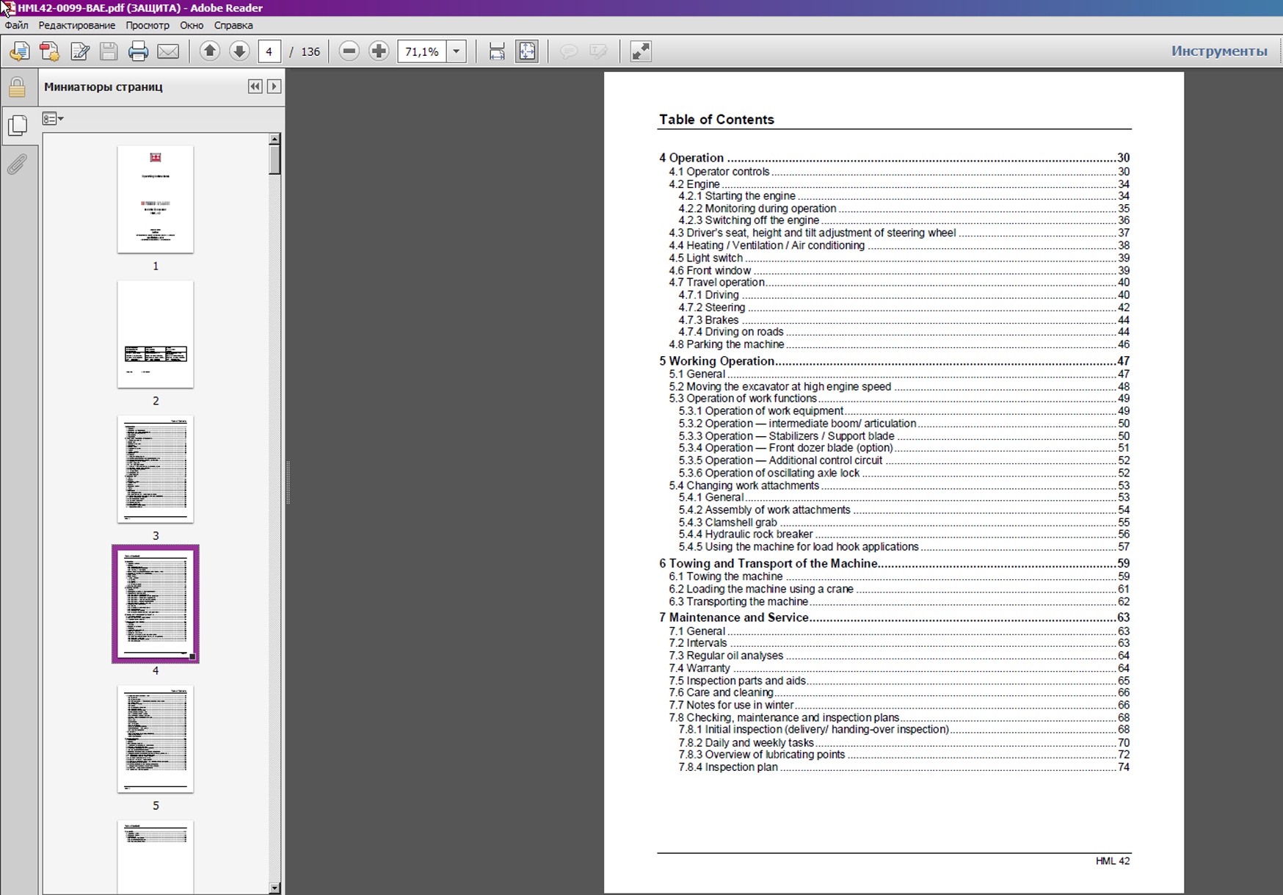Click the Print file icon
The height and width of the screenshot is (895, 1283).
[x=138, y=51]
